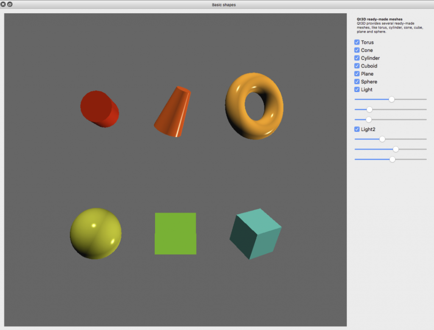This screenshot has width=434, height=330.
Task: Disable the Cylinder mesh checkbox
Action: click(357, 58)
